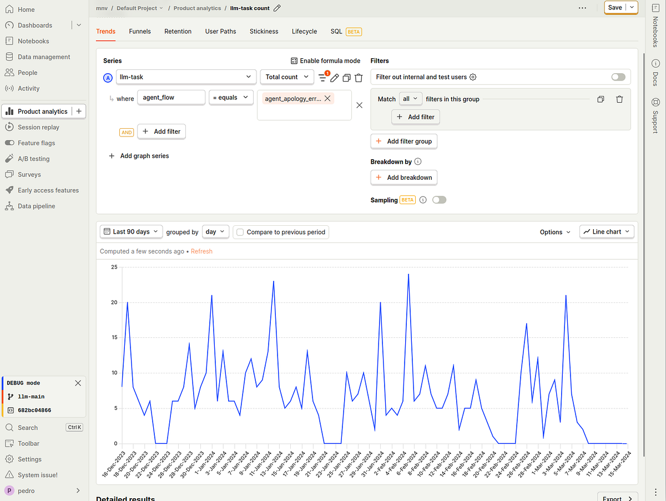This screenshot has height=501, width=666.
Task: Click Add breakdown
Action: coord(403,177)
